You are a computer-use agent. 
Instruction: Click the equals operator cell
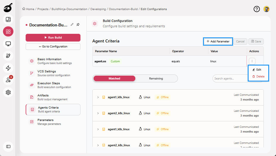(176, 61)
